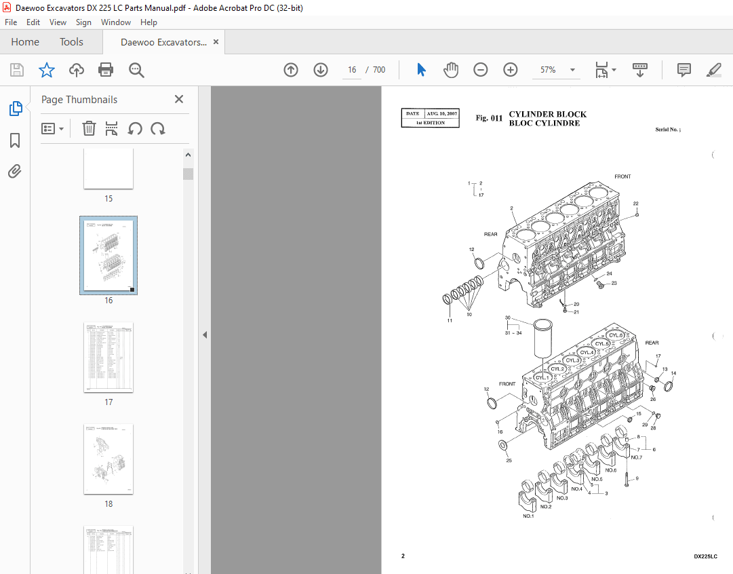Rotate page clockwise
733x574 pixels.
click(157, 129)
